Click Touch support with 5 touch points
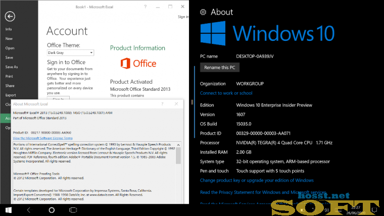Screen dimensions: 384x216 tap(270, 171)
